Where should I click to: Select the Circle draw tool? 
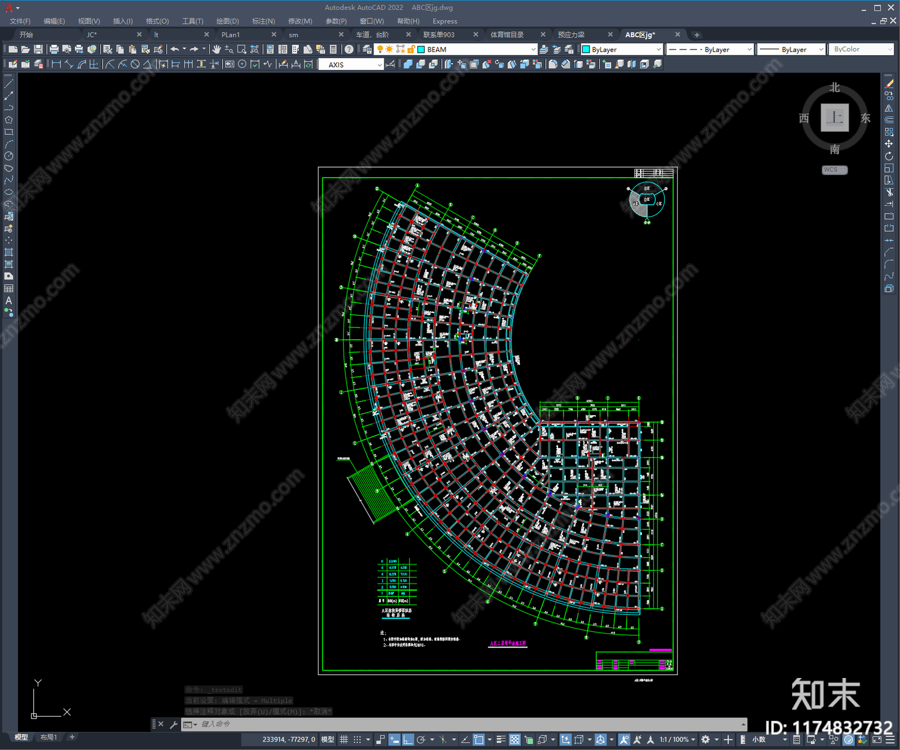pyautogui.click(x=8, y=156)
